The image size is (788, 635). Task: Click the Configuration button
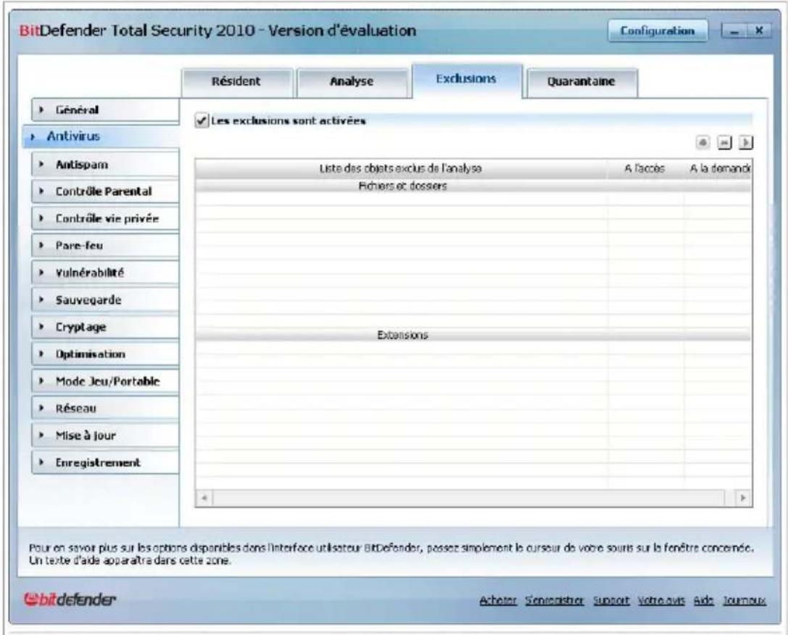(658, 31)
